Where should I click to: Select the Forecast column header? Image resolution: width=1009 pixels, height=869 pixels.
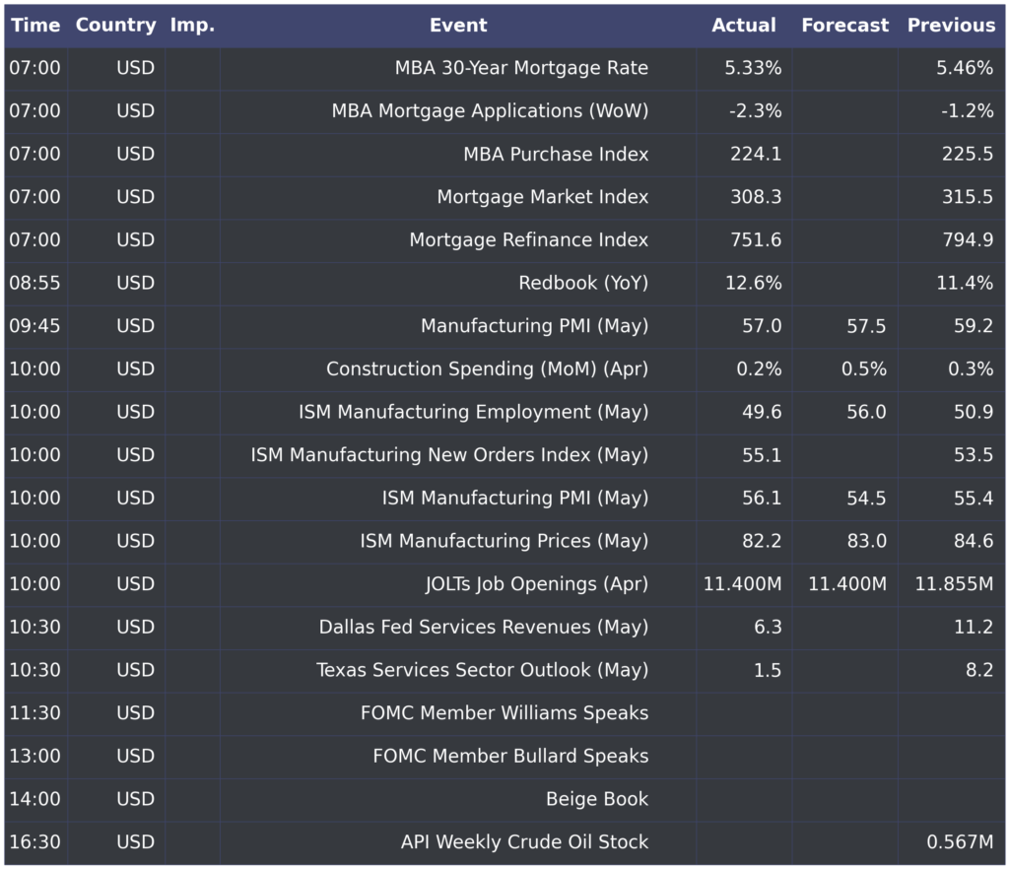tap(844, 26)
